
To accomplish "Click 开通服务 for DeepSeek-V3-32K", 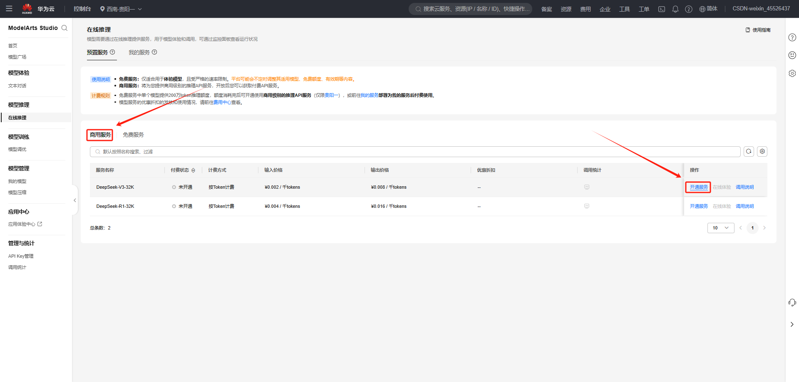I will pos(699,187).
